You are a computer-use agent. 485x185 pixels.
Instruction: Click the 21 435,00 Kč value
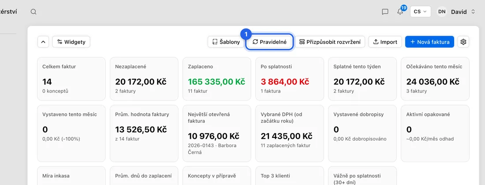(x=287, y=136)
